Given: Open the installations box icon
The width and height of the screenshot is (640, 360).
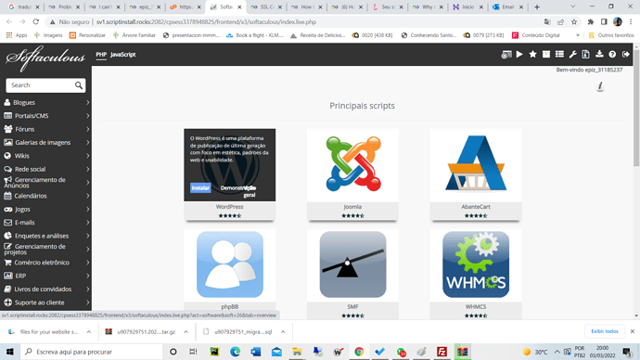Looking at the screenshot, I should [546, 55].
